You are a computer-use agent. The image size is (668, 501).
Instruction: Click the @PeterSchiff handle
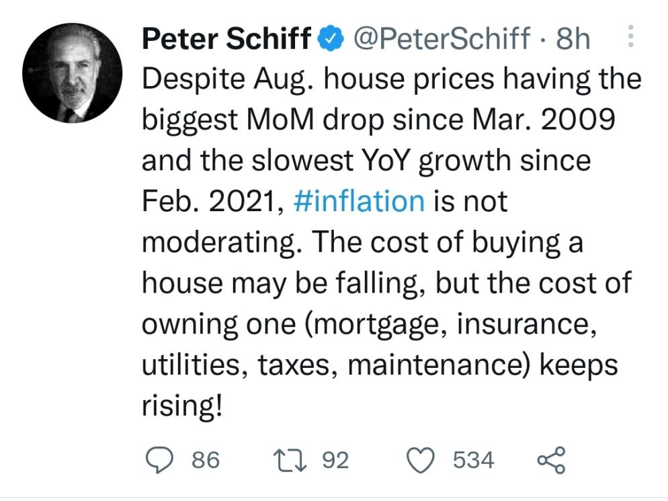tap(442, 39)
